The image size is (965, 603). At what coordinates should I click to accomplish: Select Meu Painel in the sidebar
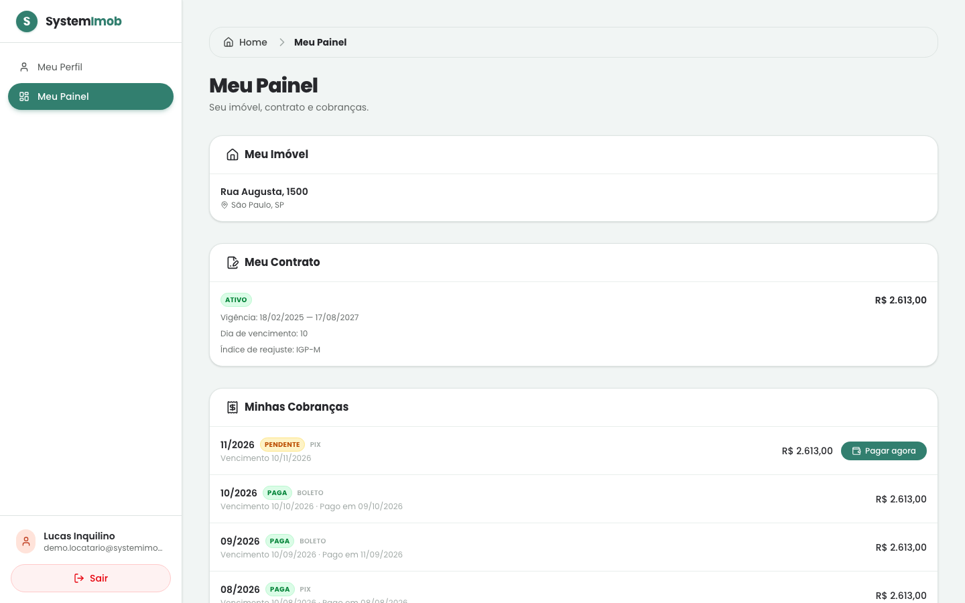pyautogui.click(x=90, y=96)
